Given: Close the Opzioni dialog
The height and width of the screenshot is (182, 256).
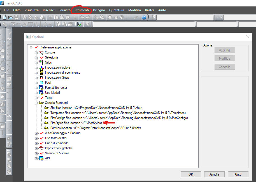Looking at the screenshot, I should 248,37.
